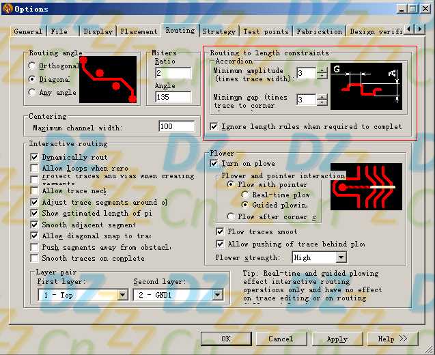435x355 pixels.
Task: Click Minimum gap value field
Action: 306,100
